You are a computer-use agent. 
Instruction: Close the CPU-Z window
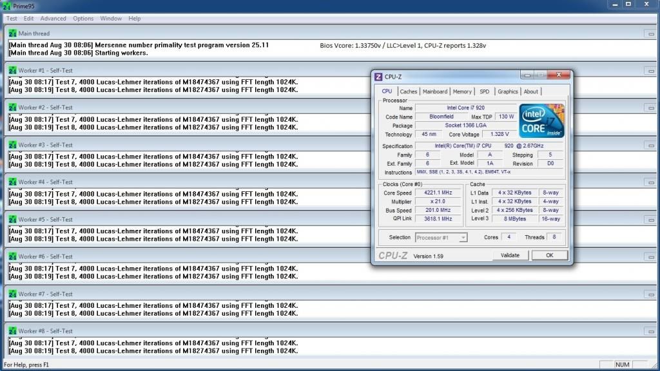559,75
